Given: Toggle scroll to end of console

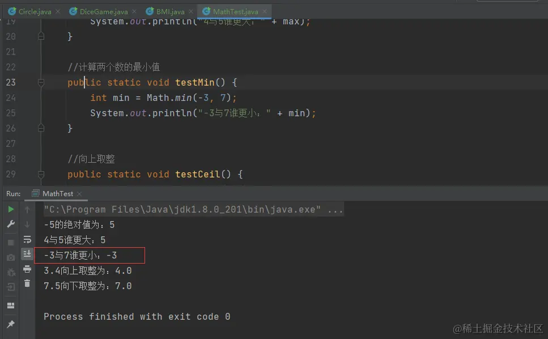Looking at the screenshot, I should click(x=27, y=254).
